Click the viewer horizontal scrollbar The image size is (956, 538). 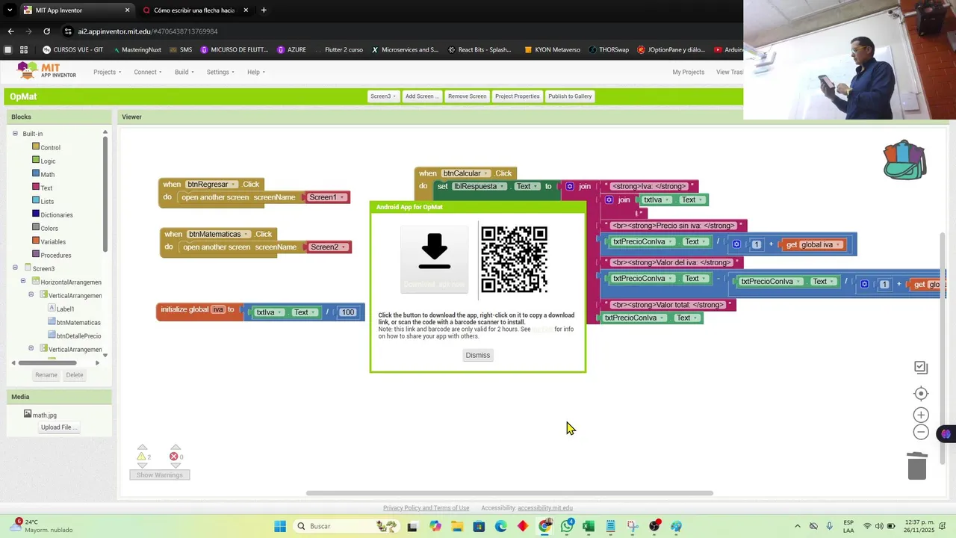[509, 493]
